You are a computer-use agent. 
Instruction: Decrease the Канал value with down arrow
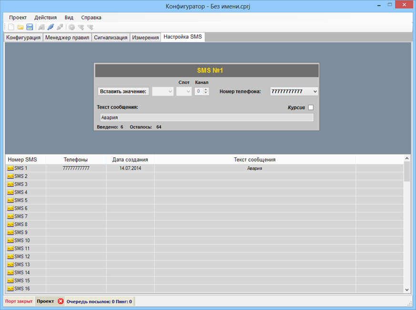[x=205, y=93]
